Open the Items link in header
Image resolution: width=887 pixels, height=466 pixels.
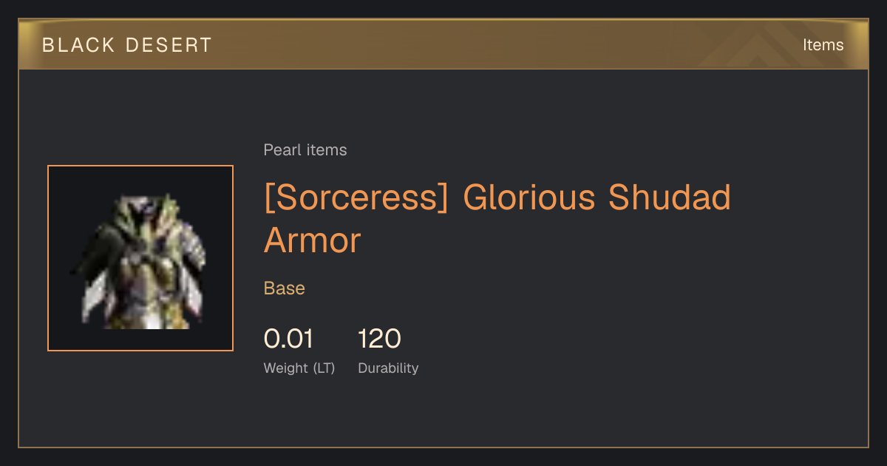[823, 45]
